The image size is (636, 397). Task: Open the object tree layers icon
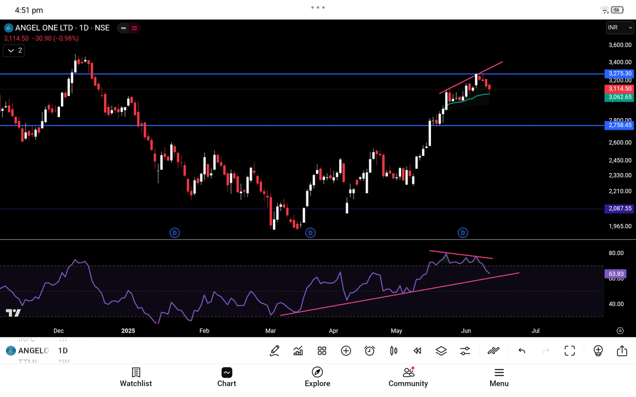[x=441, y=350]
